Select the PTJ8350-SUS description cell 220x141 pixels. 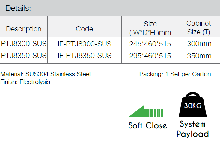click(24, 56)
